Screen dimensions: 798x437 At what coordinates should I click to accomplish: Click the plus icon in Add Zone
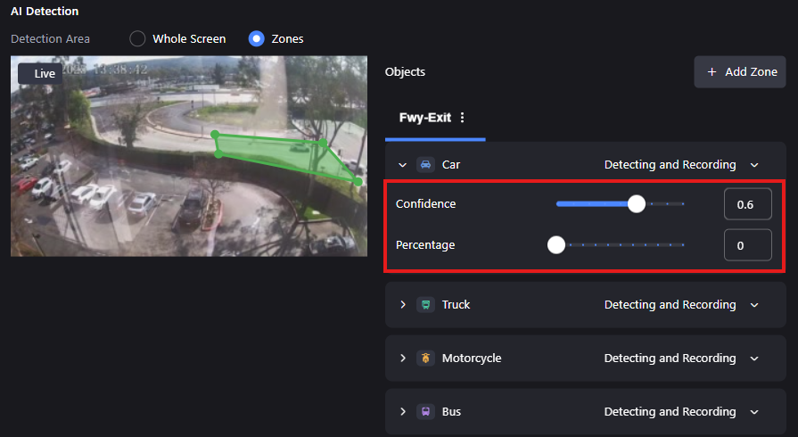pyautogui.click(x=712, y=72)
